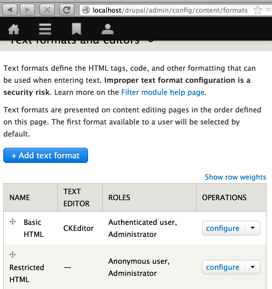
Task: Grab the drag handle for Restricted HTML
Action: 13,254
